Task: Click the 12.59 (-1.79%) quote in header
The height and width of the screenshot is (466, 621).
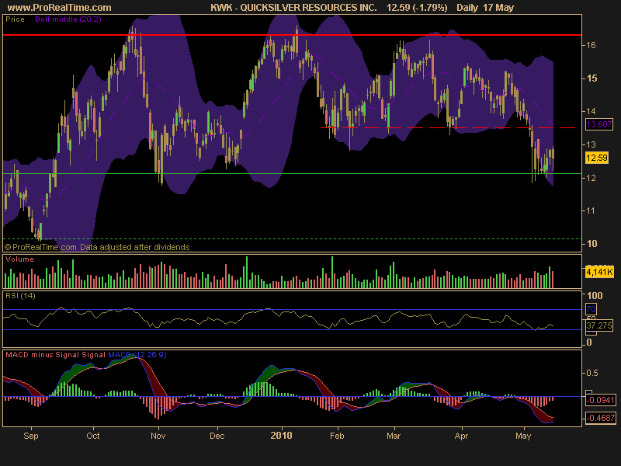Action: click(417, 7)
